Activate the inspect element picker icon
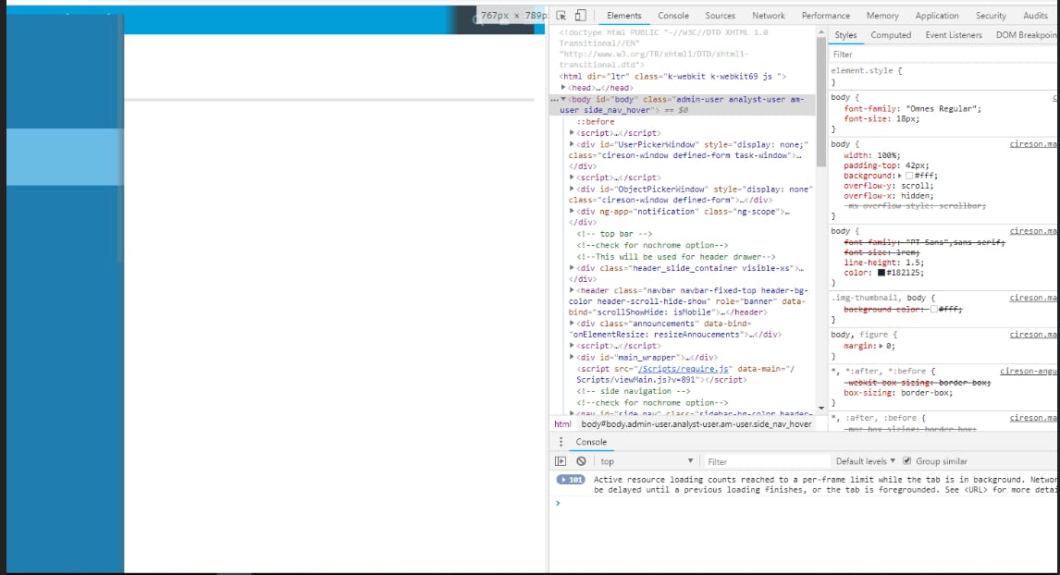Viewport: 1060px width, 575px height. click(561, 16)
